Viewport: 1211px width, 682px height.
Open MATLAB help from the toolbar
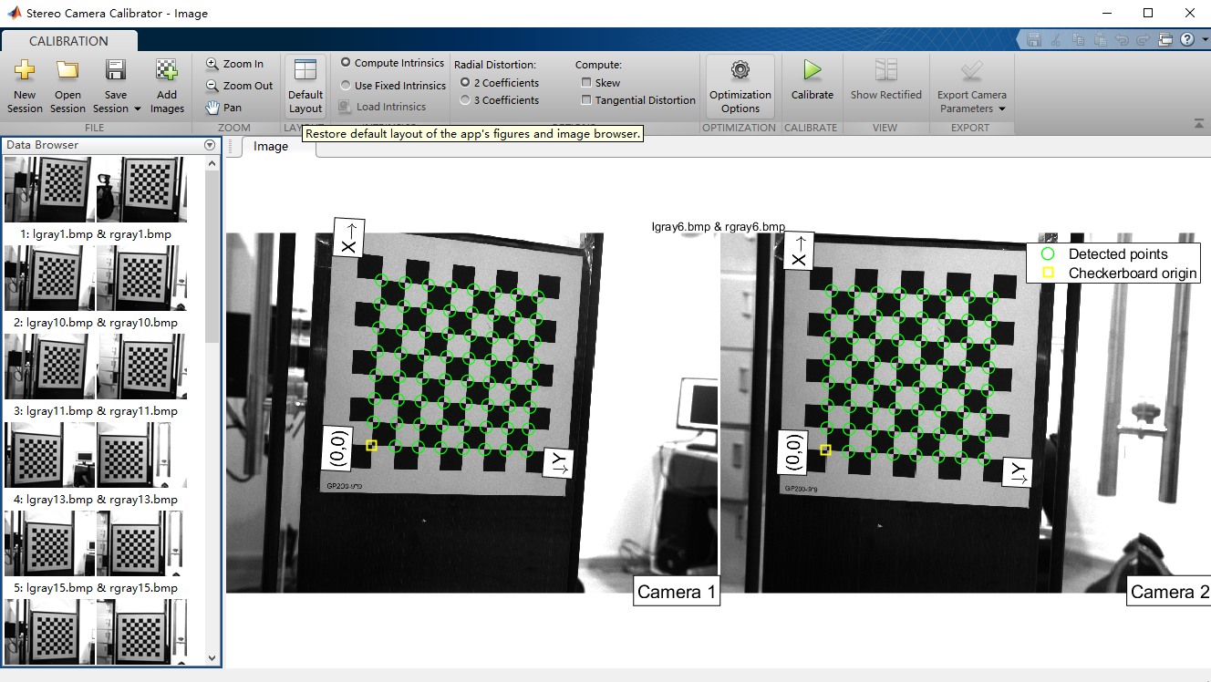tap(1186, 40)
